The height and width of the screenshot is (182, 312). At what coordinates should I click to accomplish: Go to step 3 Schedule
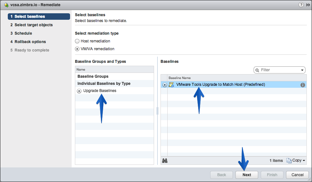click(x=21, y=33)
